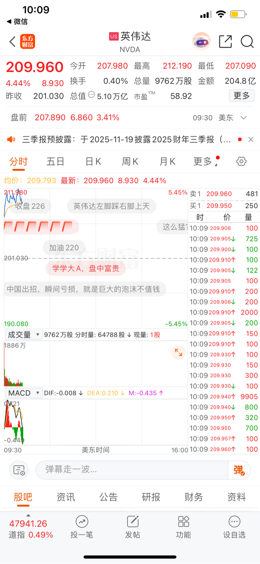
Task: Tap the 卖1 209.960 order row
Action: pos(223,194)
